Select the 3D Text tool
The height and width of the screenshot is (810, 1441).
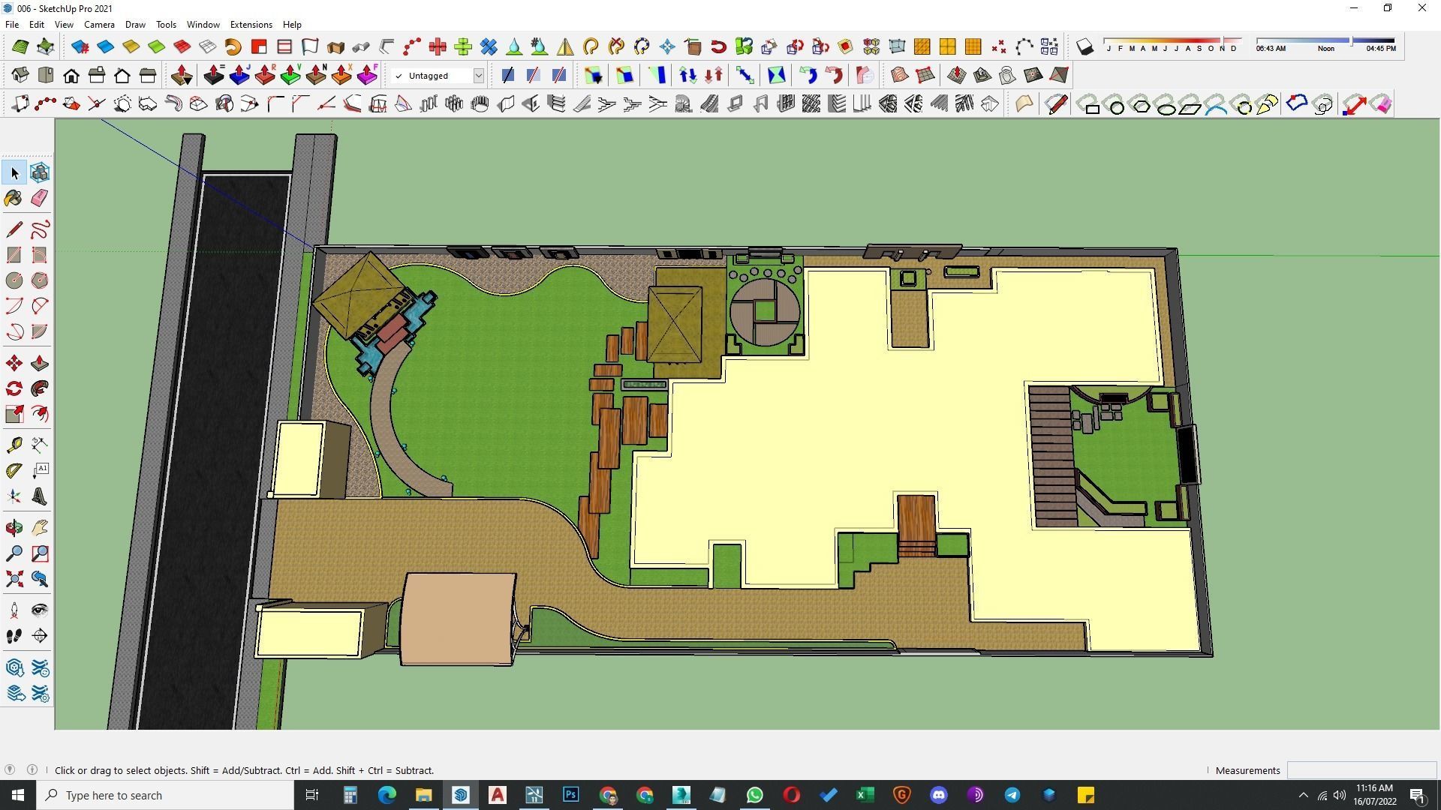point(40,496)
